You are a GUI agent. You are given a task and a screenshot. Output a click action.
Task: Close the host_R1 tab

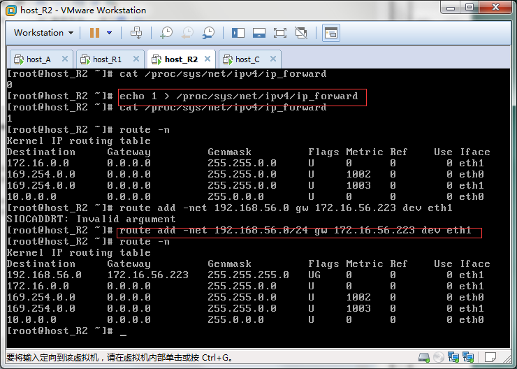pos(136,59)
